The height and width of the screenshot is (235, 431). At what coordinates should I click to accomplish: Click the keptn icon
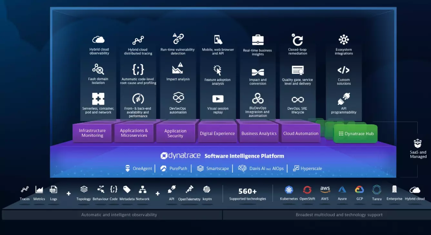point(206,189)
